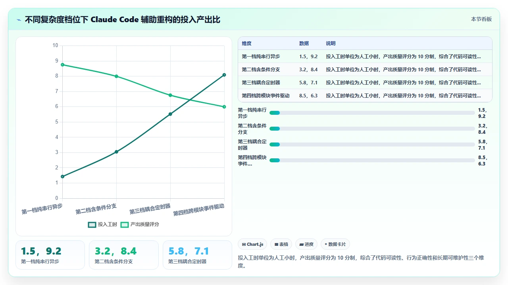Click the 产出质量评分 point above 第三档耦合定时器
Screen dimensions: 508x285
pos(170,95)
